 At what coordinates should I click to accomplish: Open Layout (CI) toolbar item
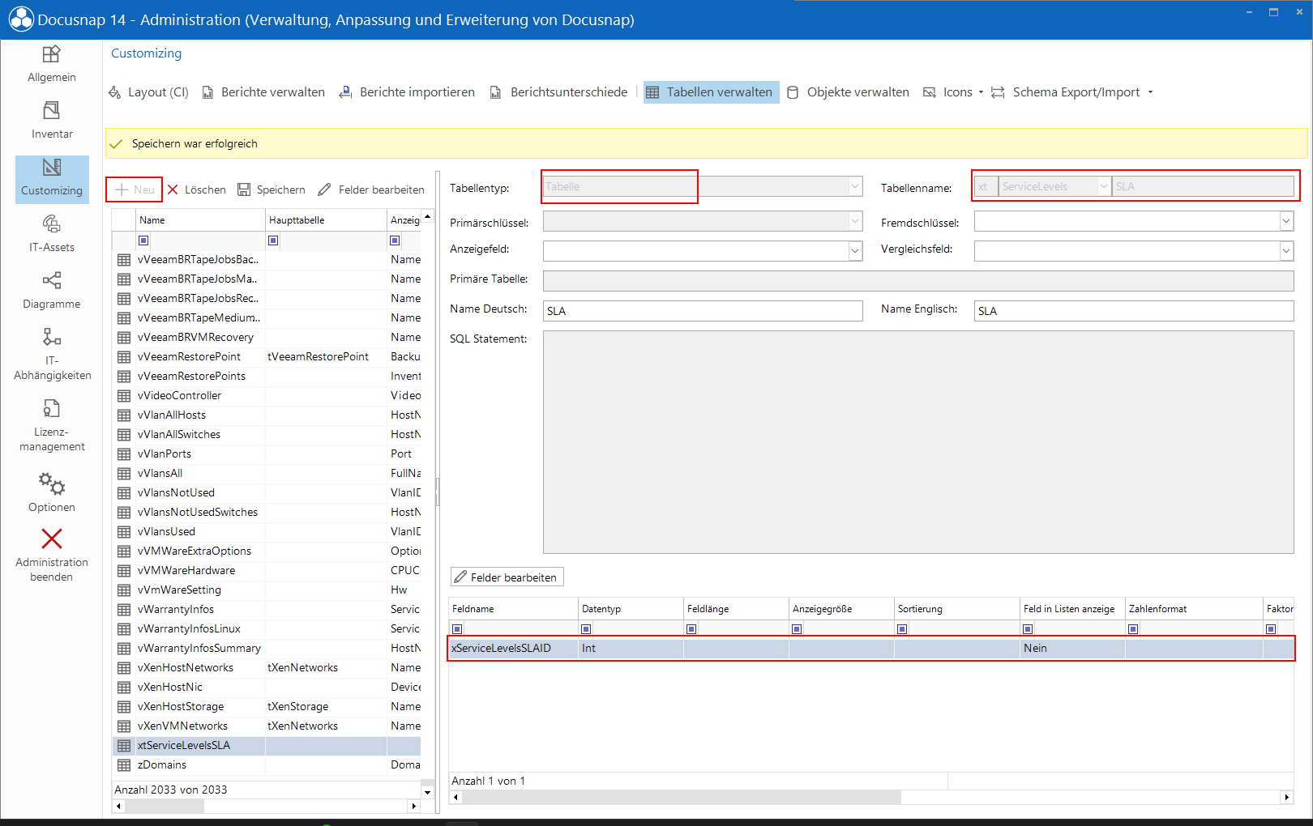point(148,92)
